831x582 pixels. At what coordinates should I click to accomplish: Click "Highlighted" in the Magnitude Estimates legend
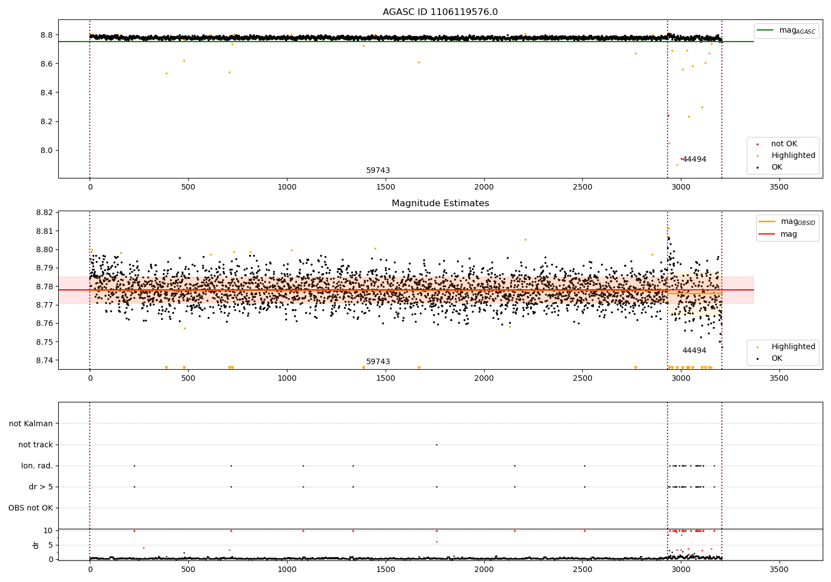793,347
